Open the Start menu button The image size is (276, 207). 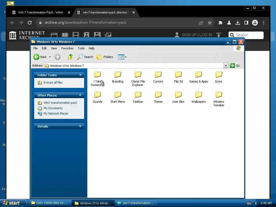(13, 203)
